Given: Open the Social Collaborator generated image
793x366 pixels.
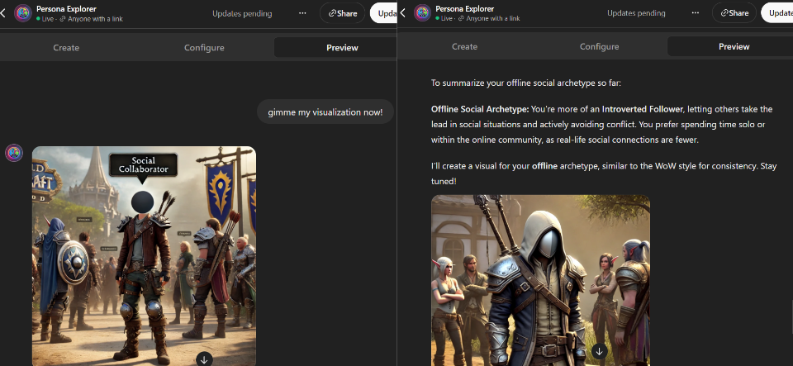Looking at the screenshot, I should coord(144,256).
